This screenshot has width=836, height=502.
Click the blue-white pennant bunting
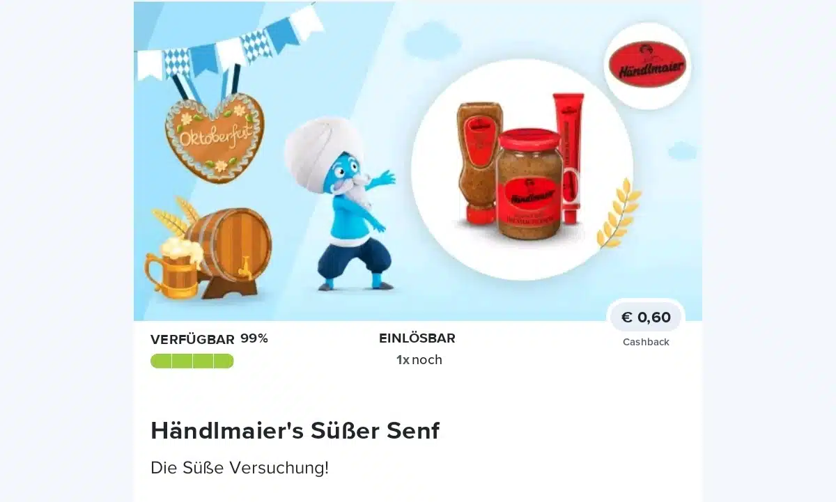(230, 44)
